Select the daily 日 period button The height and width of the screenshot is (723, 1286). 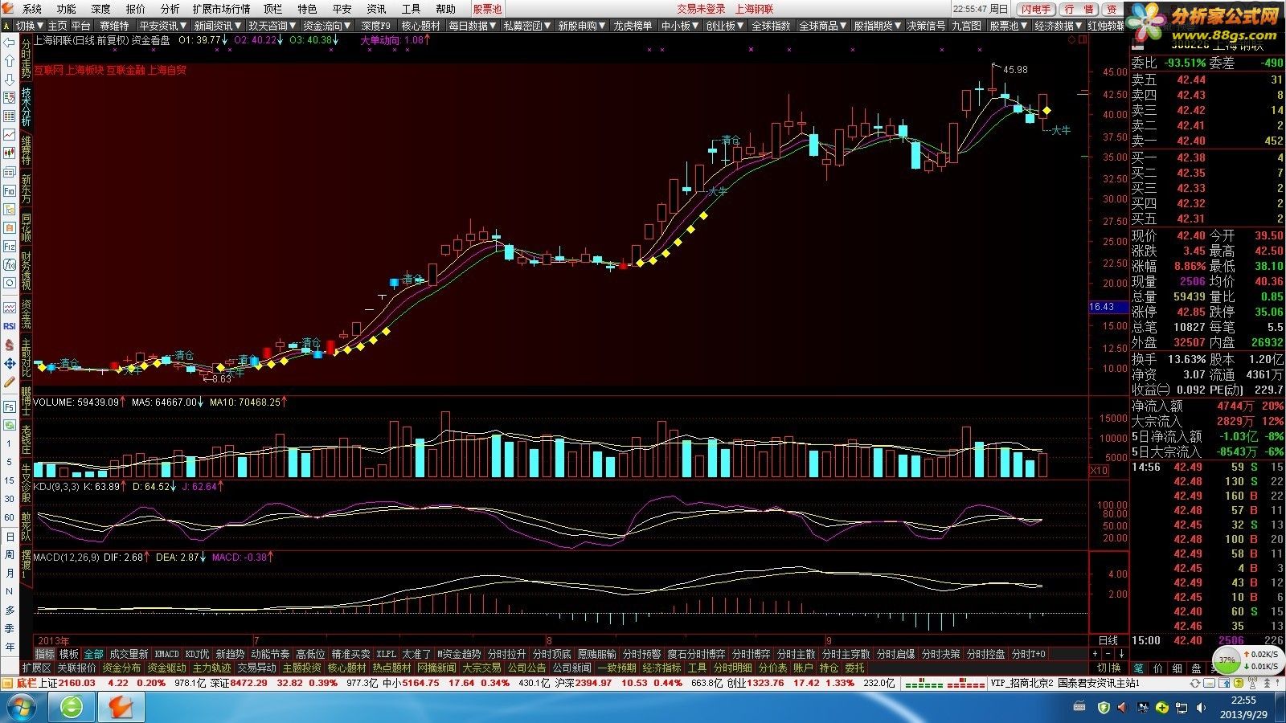click(x=10, y=537)
